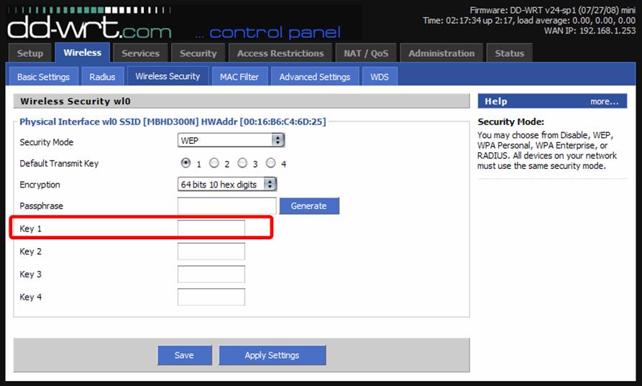Open the Help more... link

pyautogui.click(x=604, y=101)
